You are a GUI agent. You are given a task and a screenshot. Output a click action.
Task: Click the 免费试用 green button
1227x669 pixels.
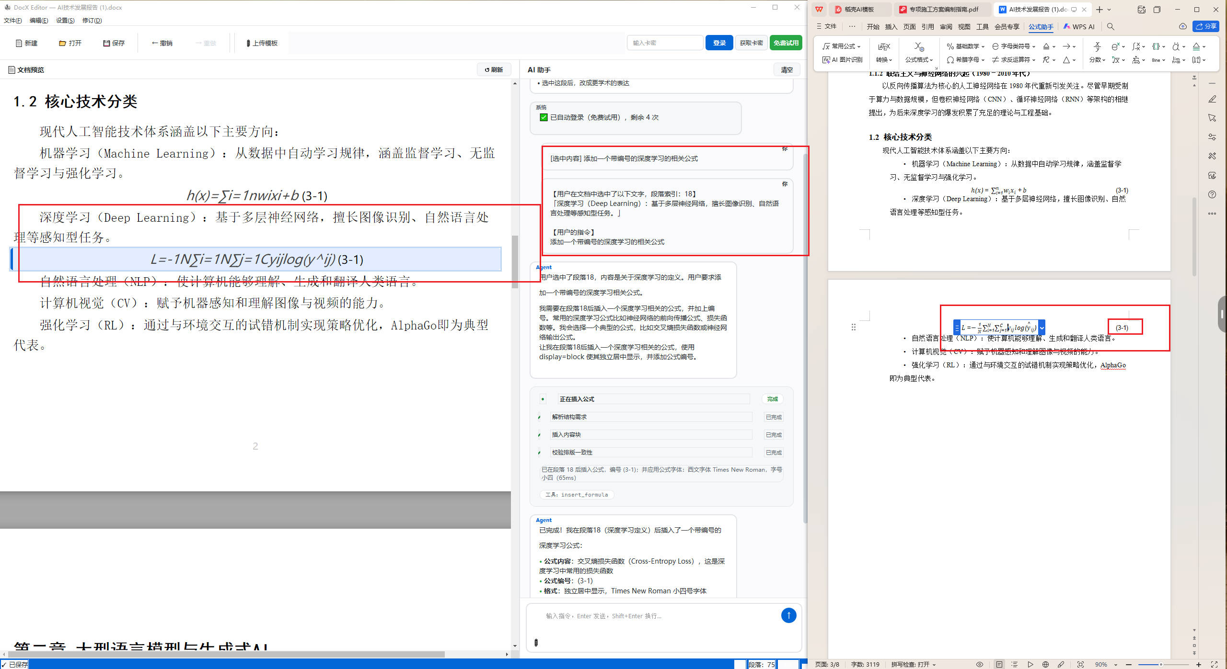tap(786, 43)
